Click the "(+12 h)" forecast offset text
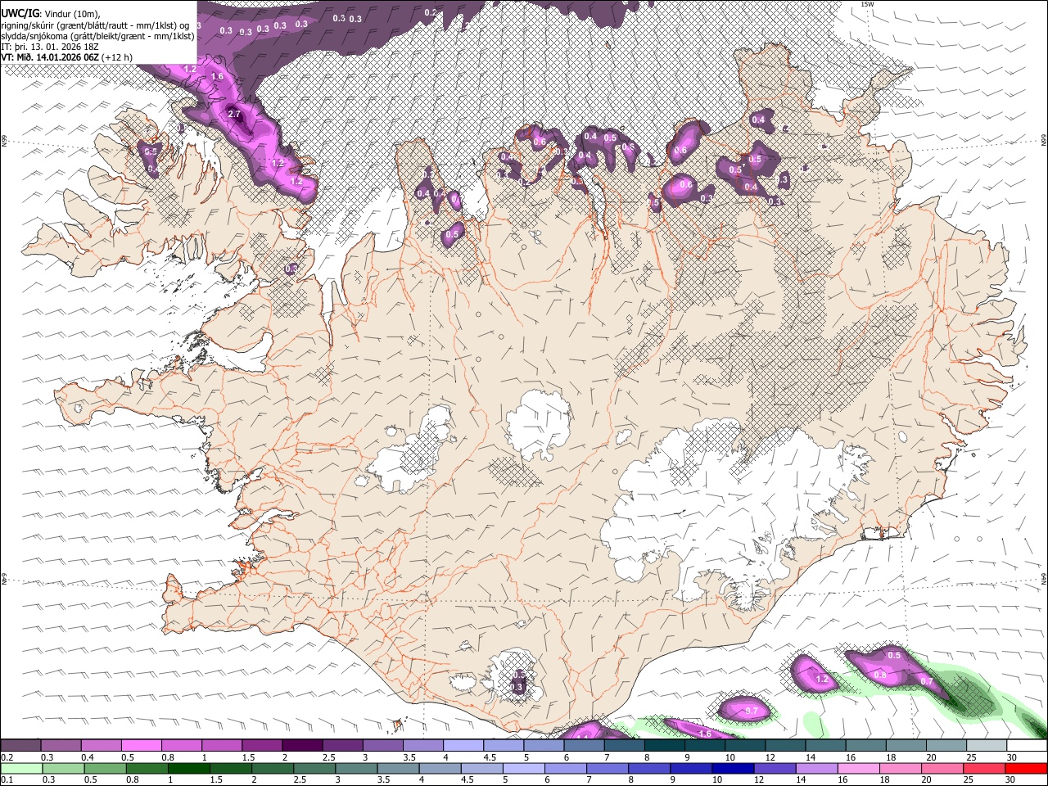This screenshot has width=1048, height=786. coord(117,57)
